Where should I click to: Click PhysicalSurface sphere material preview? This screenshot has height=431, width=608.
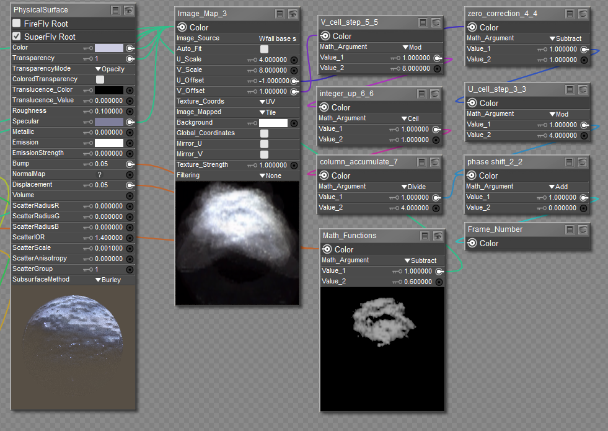pos(73,348)
